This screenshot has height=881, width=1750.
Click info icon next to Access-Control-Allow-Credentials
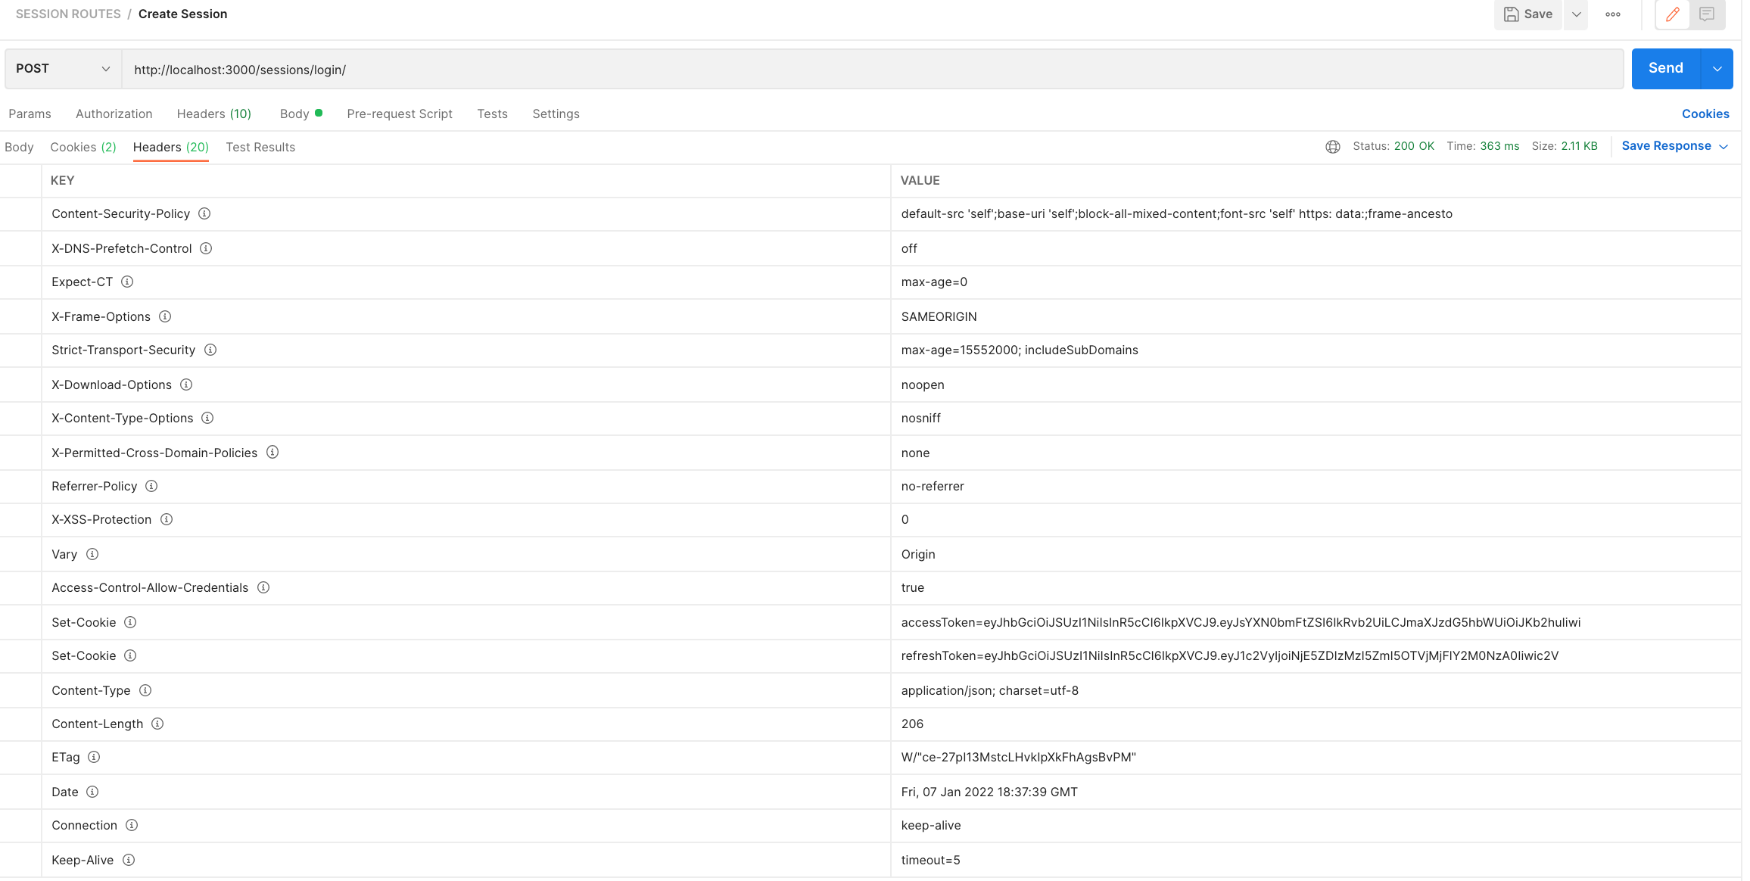click(263, 588)
